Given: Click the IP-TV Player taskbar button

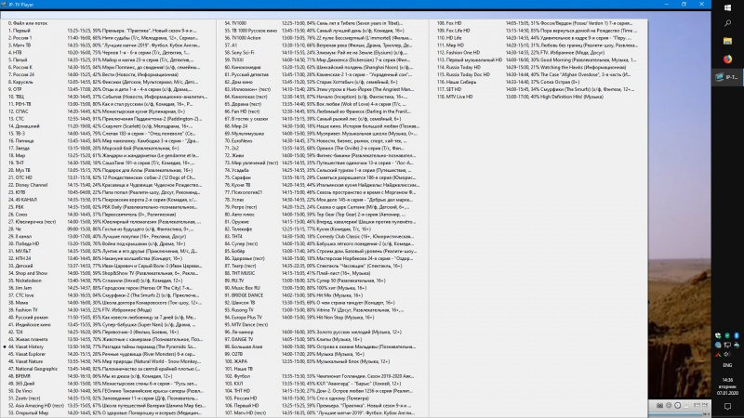Looking at the screenshot, I should tap(727, 77).
